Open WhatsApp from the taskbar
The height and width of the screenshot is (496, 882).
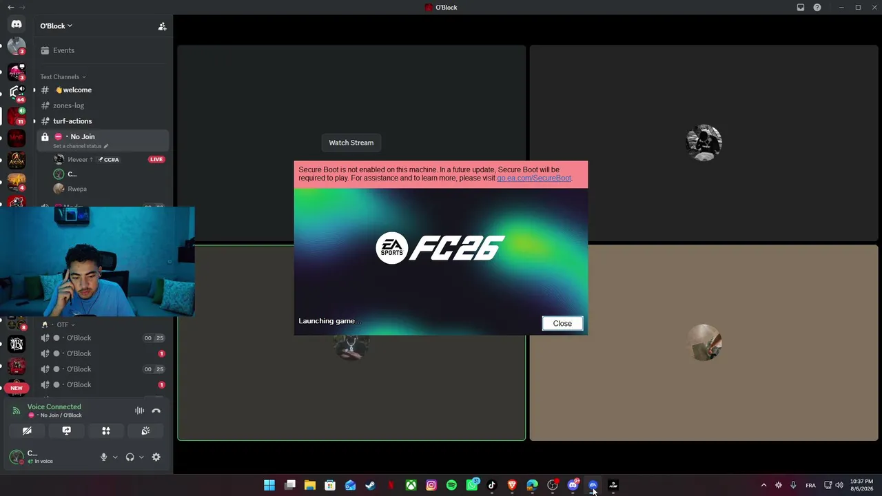point(472,485)
